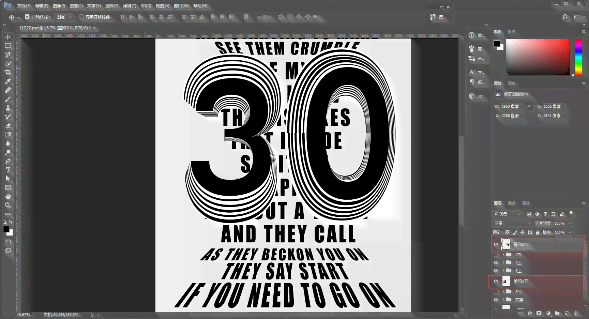The height and width of the screenshot is (319, 589).
Task: Hide the 盖印3下 layer eye
Action: [496, 281]
